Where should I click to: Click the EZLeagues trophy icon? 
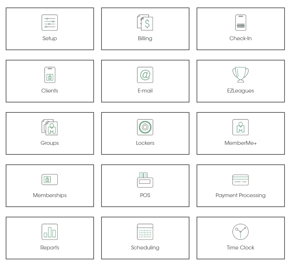click(x=240, y=75)
